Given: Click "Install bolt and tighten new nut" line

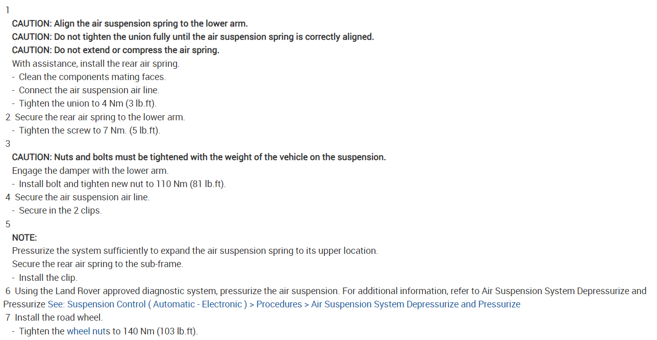Looking at the screenshot, I should 122,184.
